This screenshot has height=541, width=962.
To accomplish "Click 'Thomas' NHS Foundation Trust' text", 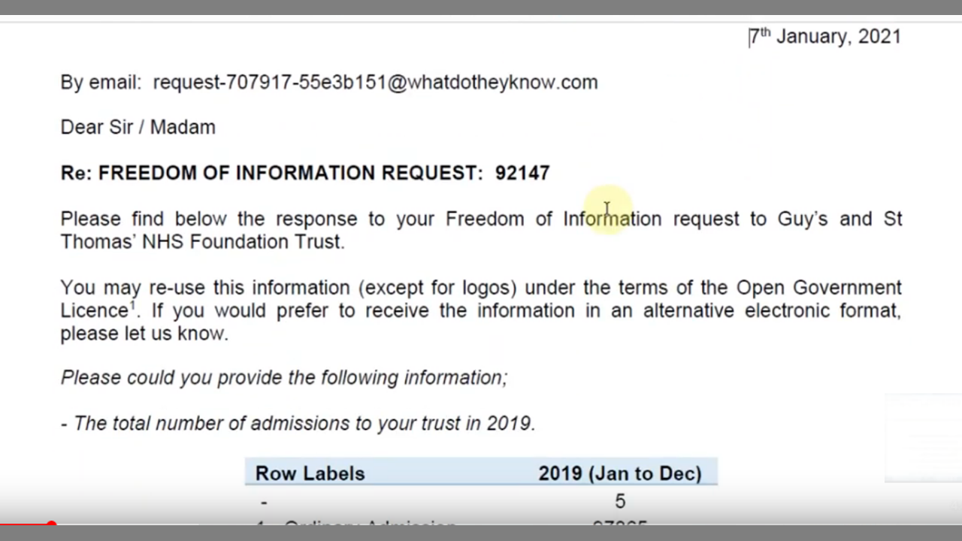I will tap(201, 242).
